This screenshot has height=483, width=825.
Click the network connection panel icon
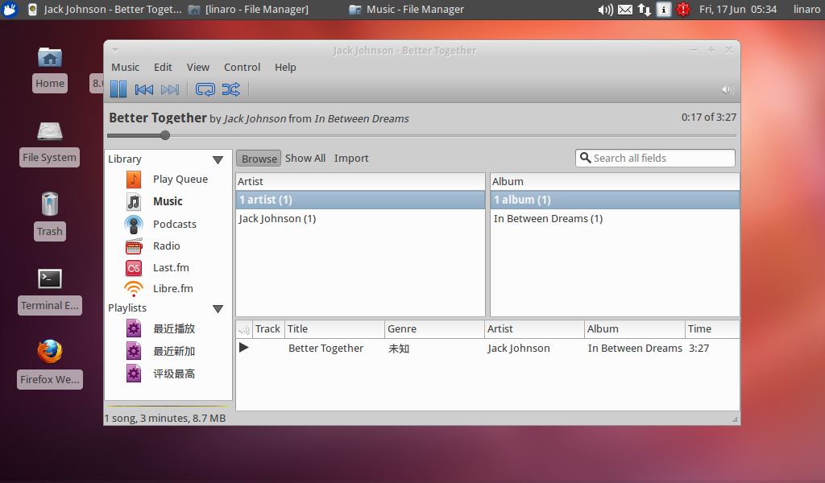(645, 10)
